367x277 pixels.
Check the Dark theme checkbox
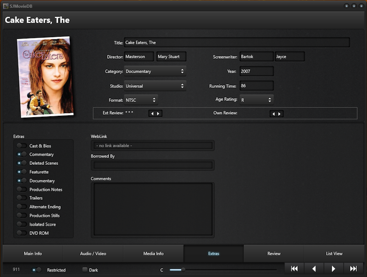(x=85, y=270)
